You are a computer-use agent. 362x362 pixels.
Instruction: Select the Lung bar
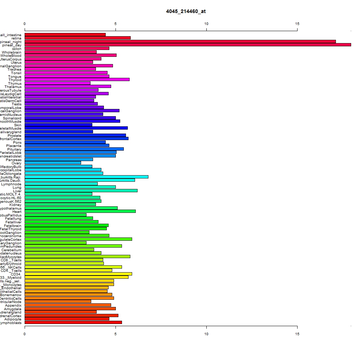coord(70,187)
